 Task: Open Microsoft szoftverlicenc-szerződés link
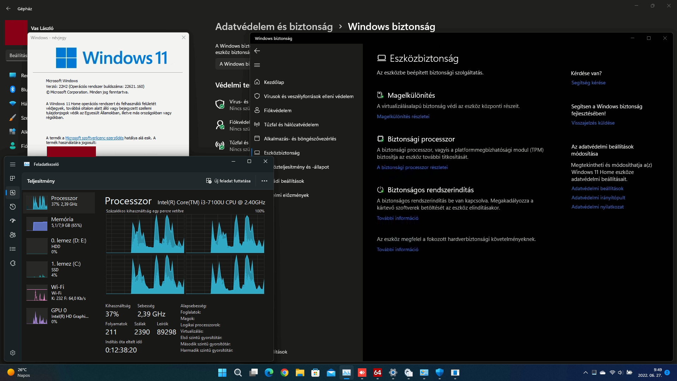point(94,138)
